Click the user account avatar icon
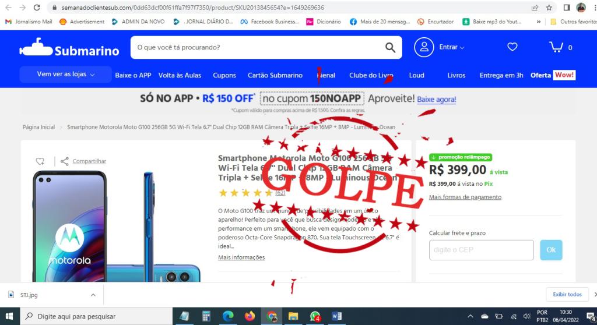This screenshot has height=325, width=597. click(424, 47)
